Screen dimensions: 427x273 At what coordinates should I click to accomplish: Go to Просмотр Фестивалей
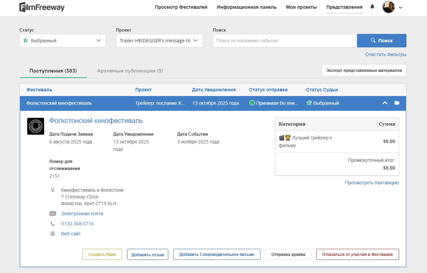[x=181, y=7]
